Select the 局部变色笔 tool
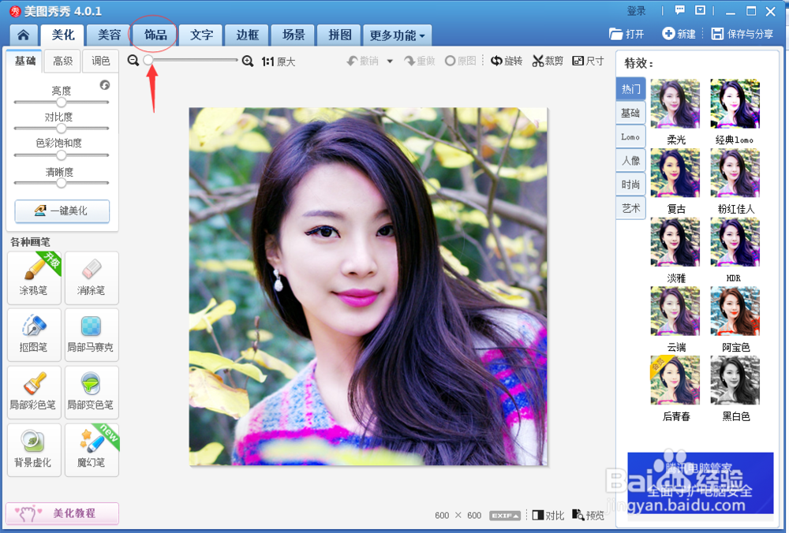This screenshot has width=789, height=533. (92, 392)
